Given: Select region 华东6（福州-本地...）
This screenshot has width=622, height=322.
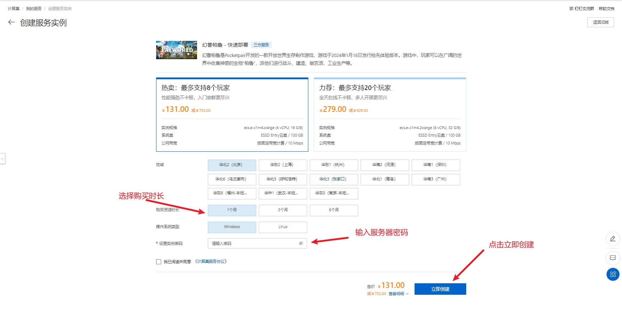Looking at the screenshot, I should pos(232,194).
